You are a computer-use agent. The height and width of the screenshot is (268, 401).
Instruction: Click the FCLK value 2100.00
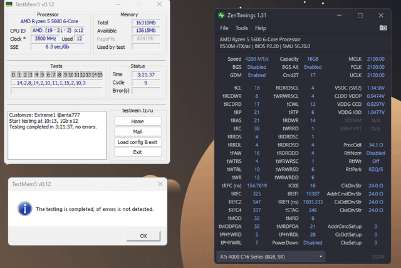(x=376, y=67)
